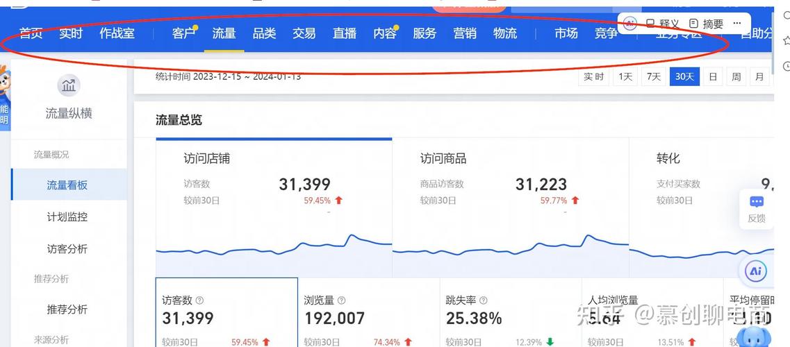Click the help icon next to 访客数
The image size is (790, 347).
tap(199, 301)
